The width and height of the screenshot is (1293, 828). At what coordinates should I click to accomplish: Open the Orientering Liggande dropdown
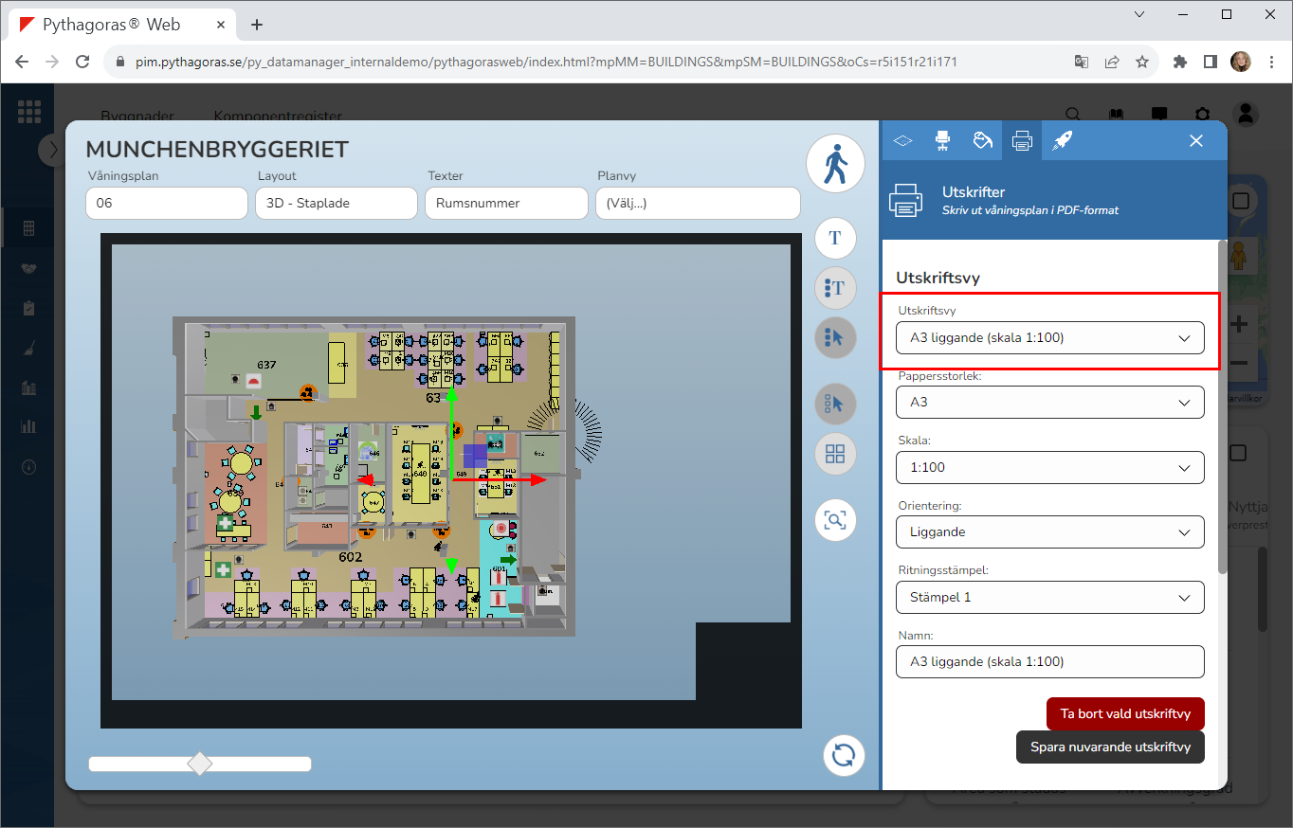click(x=1049, y=532)
